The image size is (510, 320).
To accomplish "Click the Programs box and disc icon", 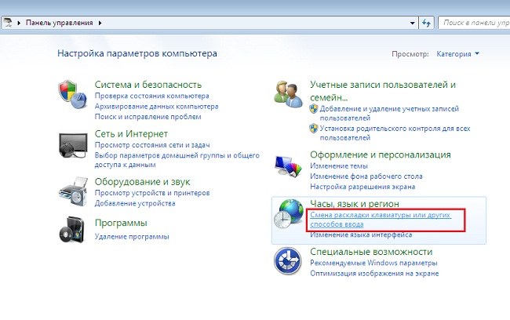I will [72, 230].
